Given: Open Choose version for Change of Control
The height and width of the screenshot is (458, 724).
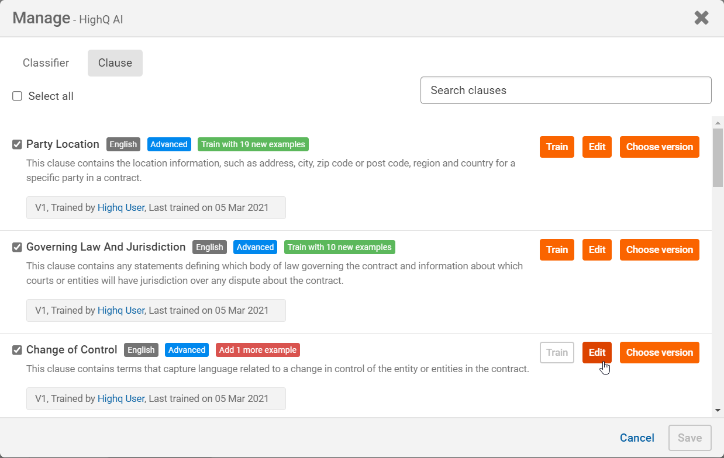Looking at the screenshot, I should click(x=659, y=353).
